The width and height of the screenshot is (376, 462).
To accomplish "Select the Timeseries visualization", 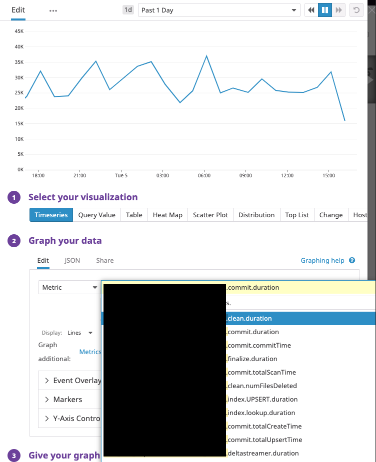I will (x=51, y=215).
